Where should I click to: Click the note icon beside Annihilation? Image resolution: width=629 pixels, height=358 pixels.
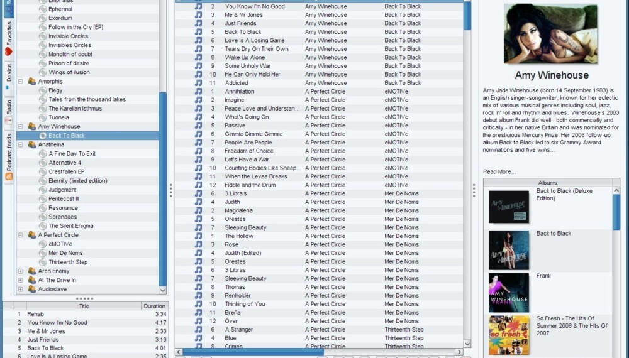click(x=199, y=91)
